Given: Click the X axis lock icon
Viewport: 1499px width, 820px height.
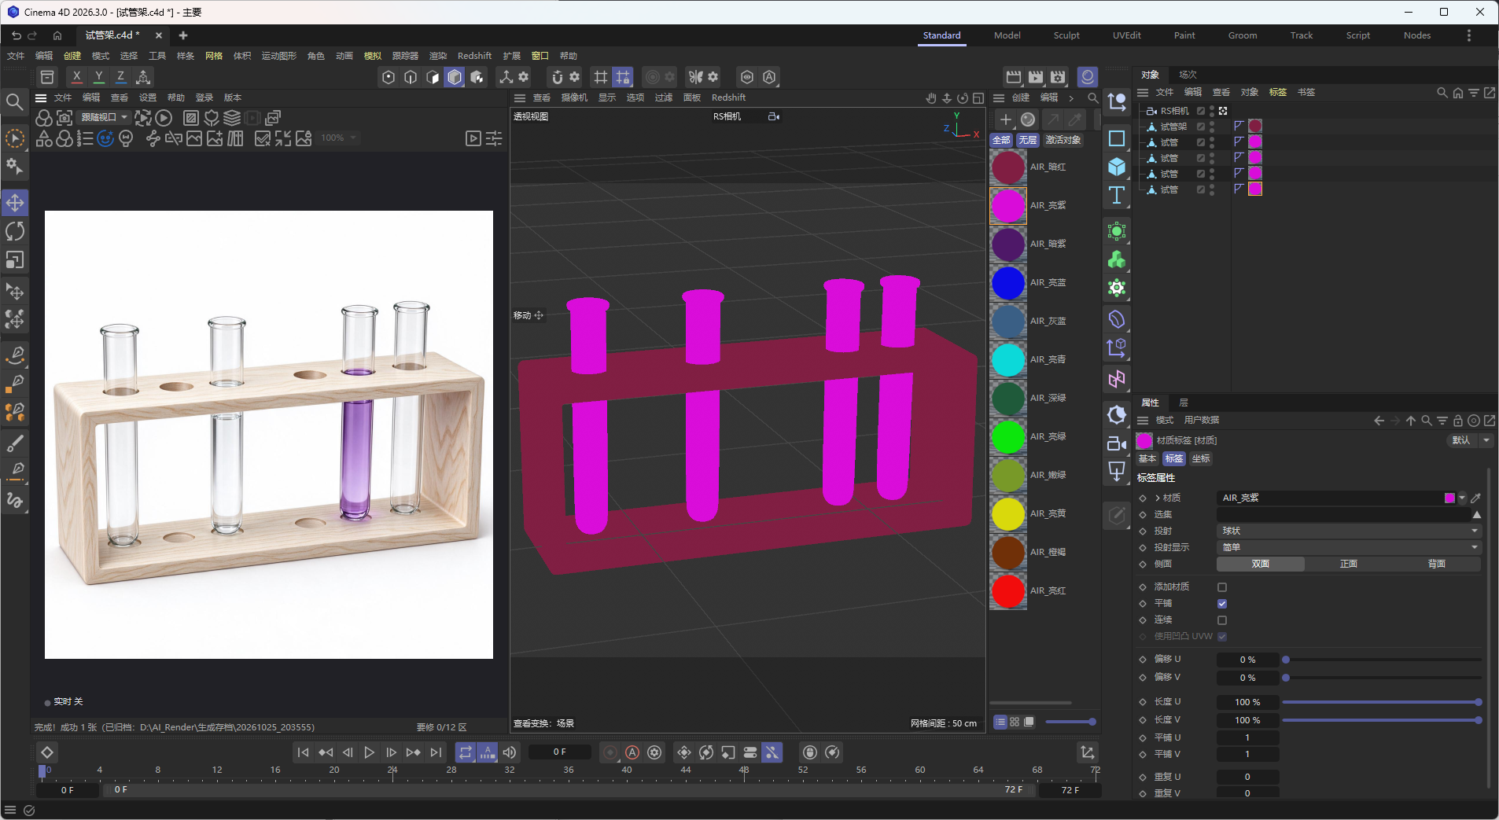Looking at the screenshot, I should [76, 76].
